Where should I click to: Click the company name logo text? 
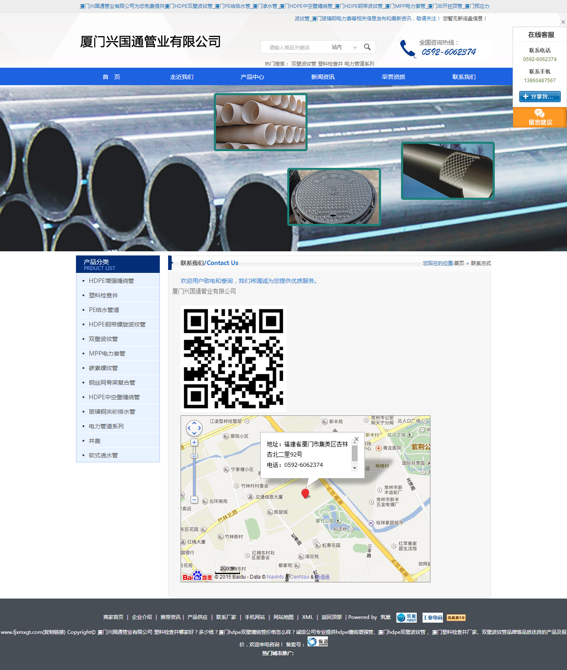[x=150, y=42]
